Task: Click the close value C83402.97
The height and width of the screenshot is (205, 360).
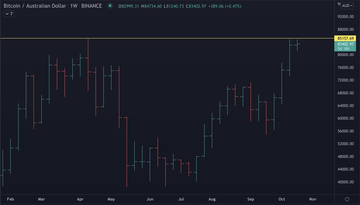Action: 195,6
